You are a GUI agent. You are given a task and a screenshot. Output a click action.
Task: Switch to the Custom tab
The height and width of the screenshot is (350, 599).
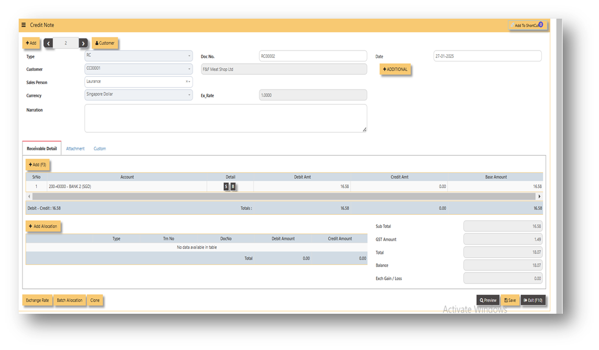100,148
